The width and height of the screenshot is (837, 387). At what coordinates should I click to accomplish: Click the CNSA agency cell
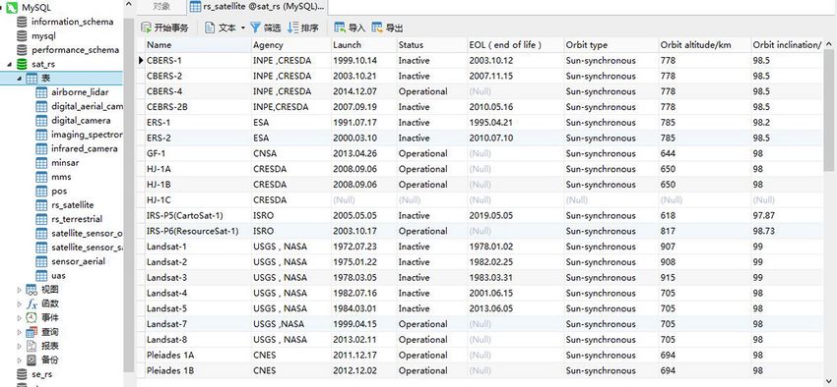pos(290,153)
